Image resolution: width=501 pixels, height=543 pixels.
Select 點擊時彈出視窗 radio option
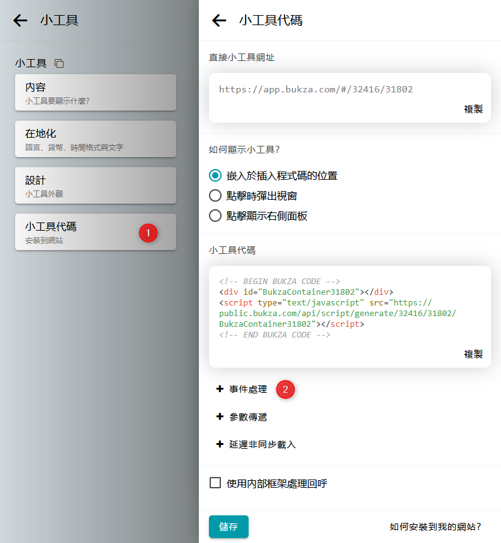tap(215, 195)
